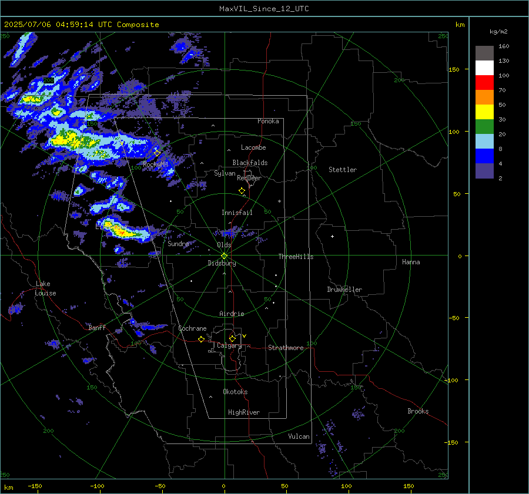Click the yellow diamond marker near RockyMH
This screenshot has height=494, width=529.
coord(157,153)
